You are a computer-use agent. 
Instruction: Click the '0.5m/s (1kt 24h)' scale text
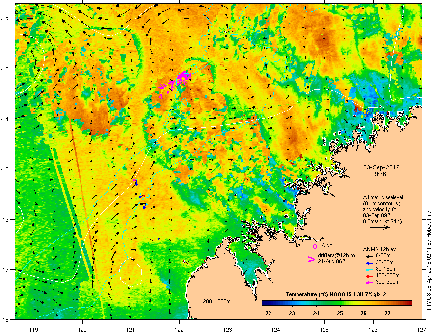point(382,221)
